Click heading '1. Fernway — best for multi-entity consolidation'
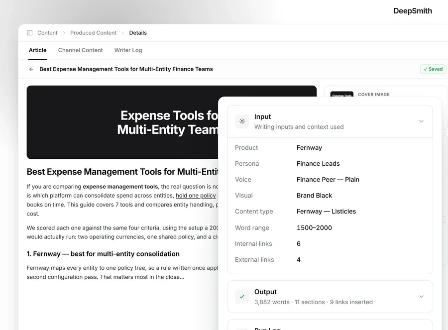This screenshot has width=448, height=330. pyautogui.click(x=103, y=254)
